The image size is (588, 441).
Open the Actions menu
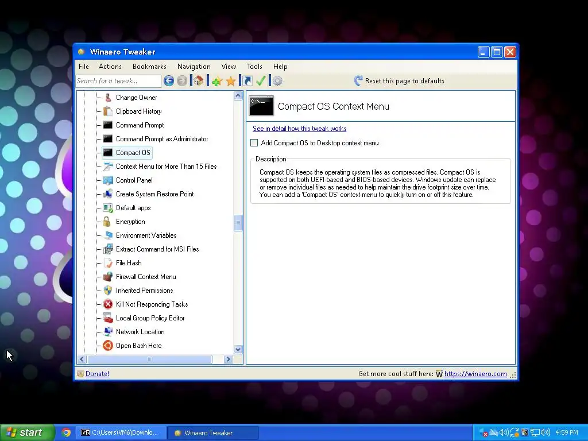pos(110,67)
